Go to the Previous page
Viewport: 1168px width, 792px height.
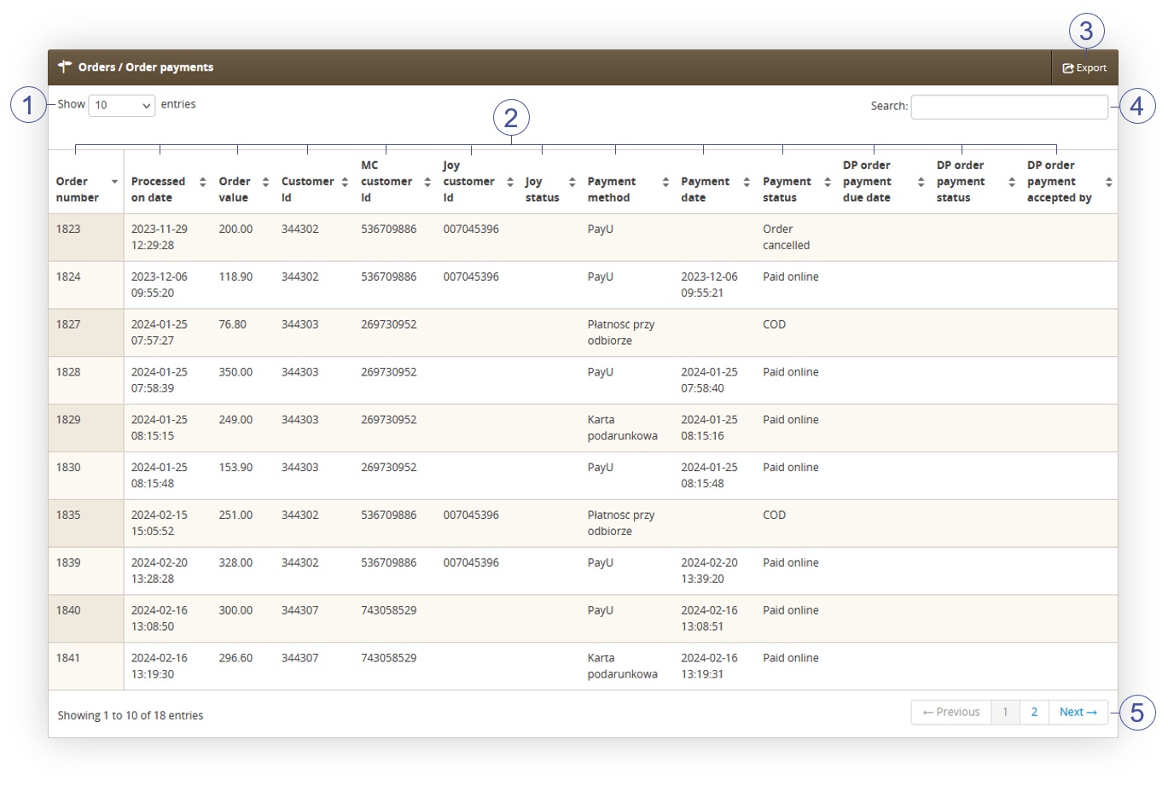click(x=951, y=712)
